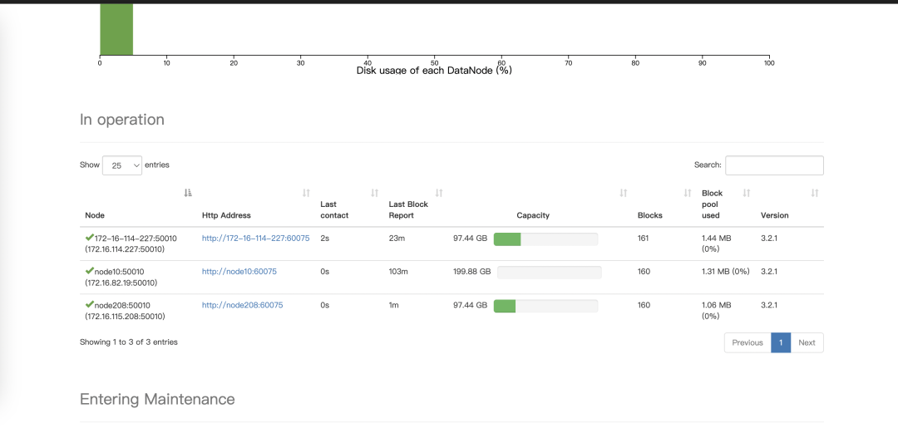The width and height of the screenshot is (898, 438).
Task: Click Block pool used 1.31 MB (0%)
Action: click(726, 272)
